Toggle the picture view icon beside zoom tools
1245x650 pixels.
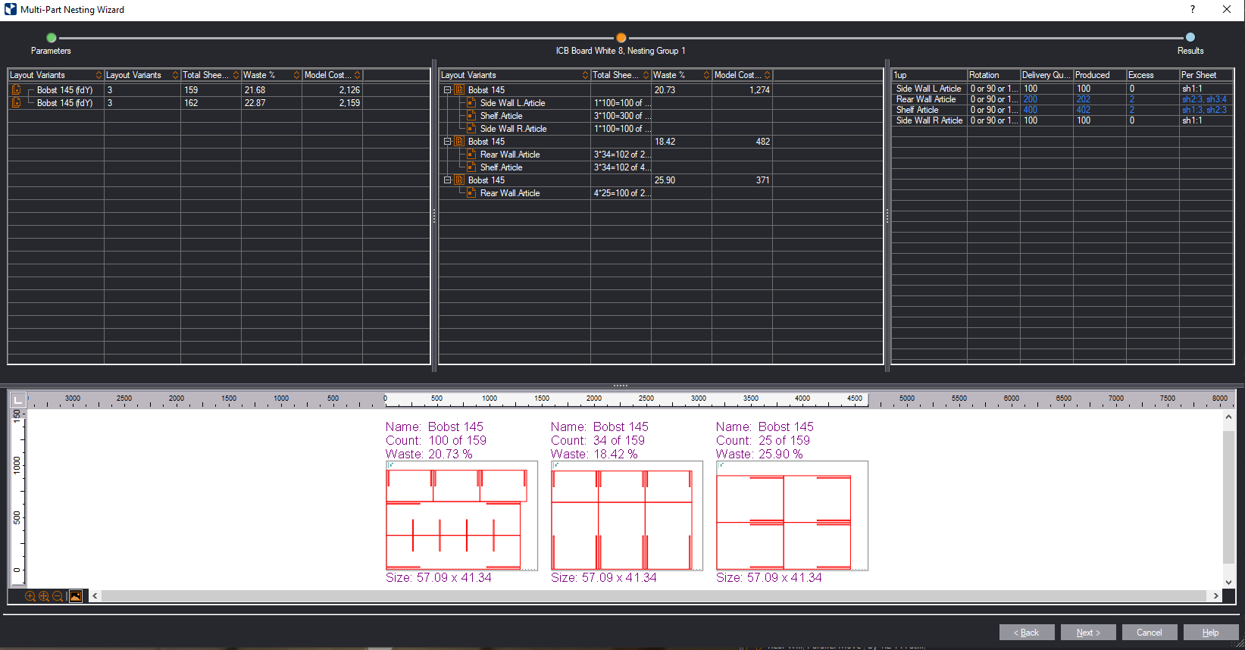click(76, 596)
